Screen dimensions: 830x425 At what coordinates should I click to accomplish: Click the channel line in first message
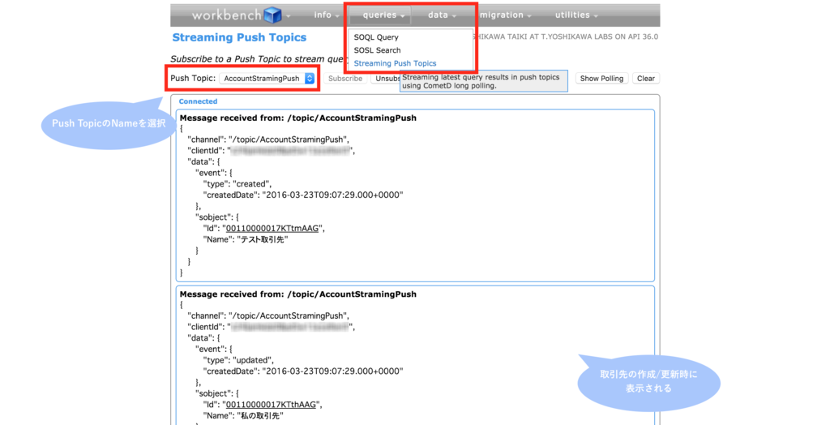click(x=269, y=140)
